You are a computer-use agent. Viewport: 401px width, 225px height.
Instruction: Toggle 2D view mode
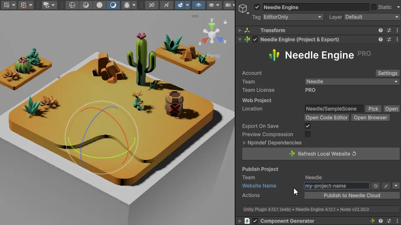(152, 5)
